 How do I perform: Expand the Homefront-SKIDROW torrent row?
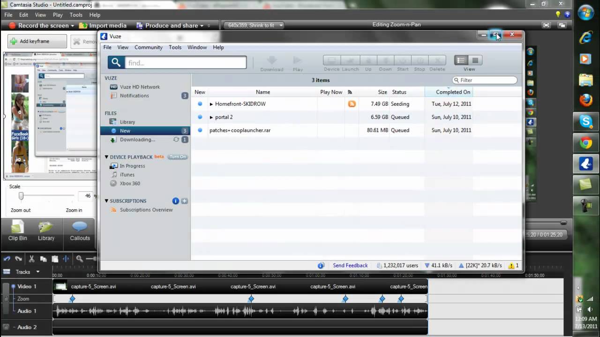pos(211,104)
